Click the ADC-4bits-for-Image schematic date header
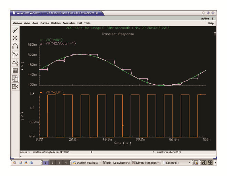 pos(118,28)
